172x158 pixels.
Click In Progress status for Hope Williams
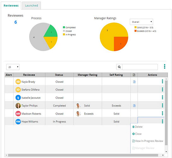(59, 122)
